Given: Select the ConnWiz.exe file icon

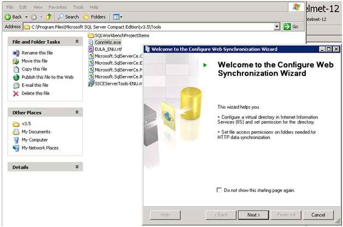Looking at the screenshot, I should pos(91,42).
